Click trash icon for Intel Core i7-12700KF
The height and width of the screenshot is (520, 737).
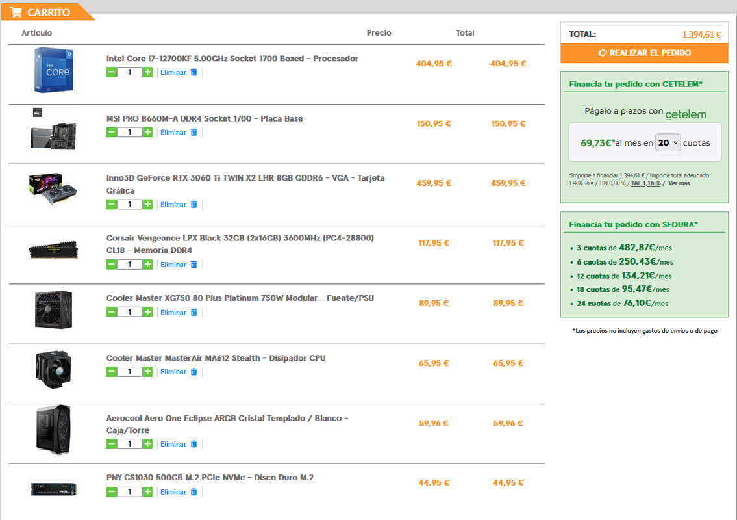click(194, 72)
